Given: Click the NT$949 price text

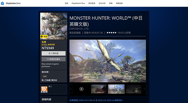Looking at the screenshot, I should point(48,48).
